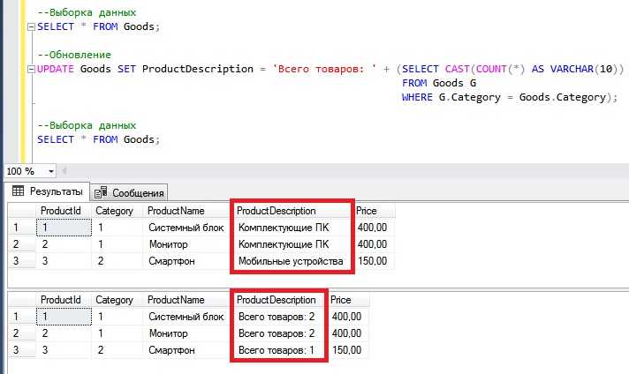Click ProductDescription header in the first grid
The height and width of the screenshot is (374, 629).
pyautogui.click(x=291, y=211)
